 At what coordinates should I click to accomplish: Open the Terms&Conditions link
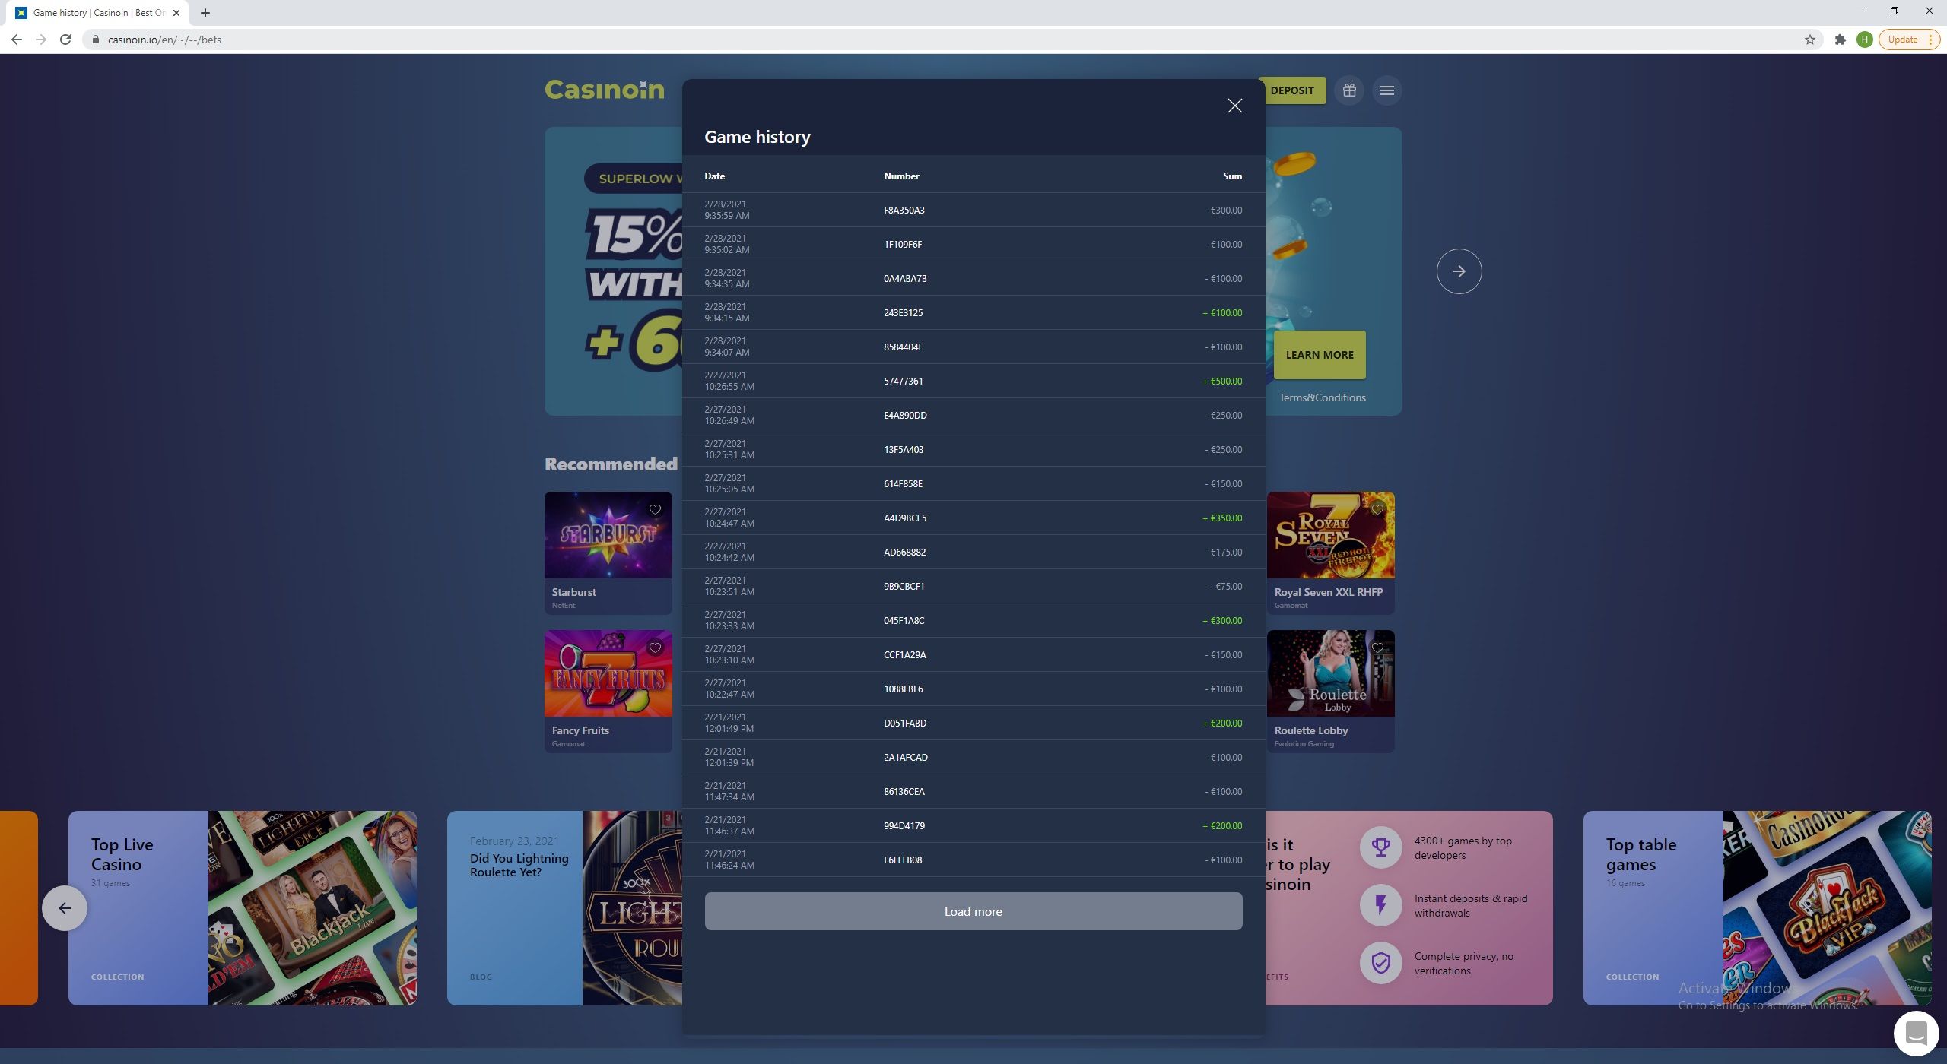coord(1322,397)
